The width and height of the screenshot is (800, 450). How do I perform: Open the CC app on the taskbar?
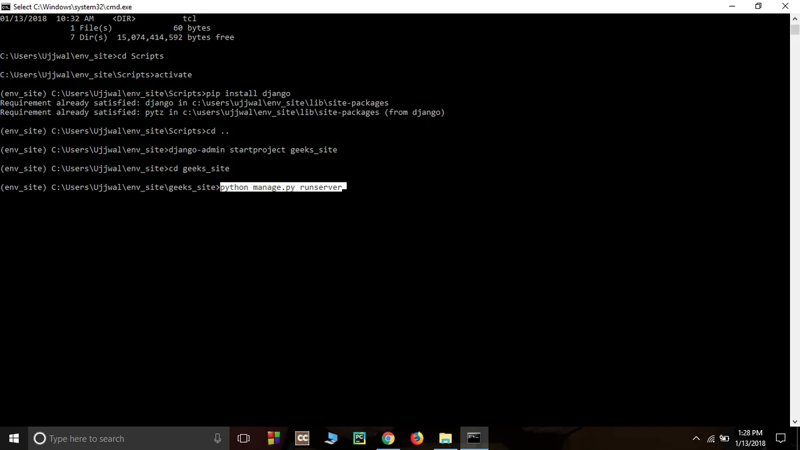[x=302, y=438]
